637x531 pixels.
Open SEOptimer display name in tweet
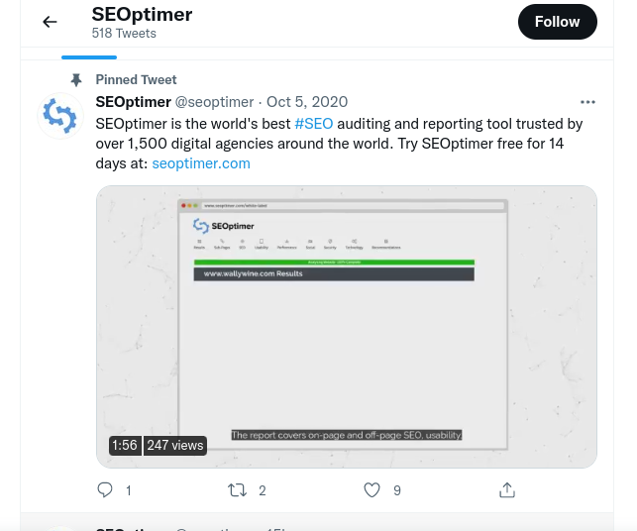click(134, 102)
